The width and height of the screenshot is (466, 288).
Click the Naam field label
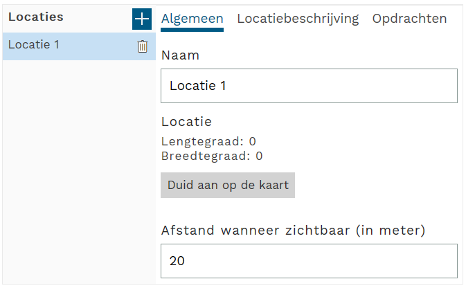click(180, 55)
